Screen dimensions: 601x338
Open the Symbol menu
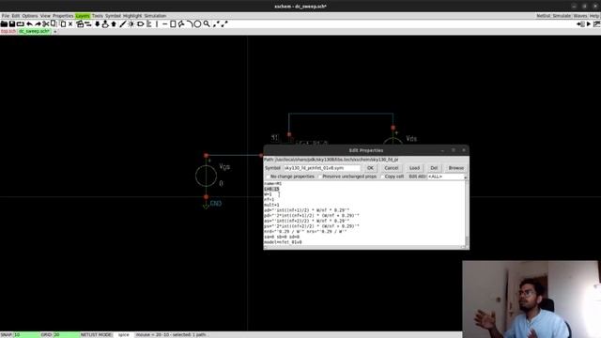pos(113,16)
